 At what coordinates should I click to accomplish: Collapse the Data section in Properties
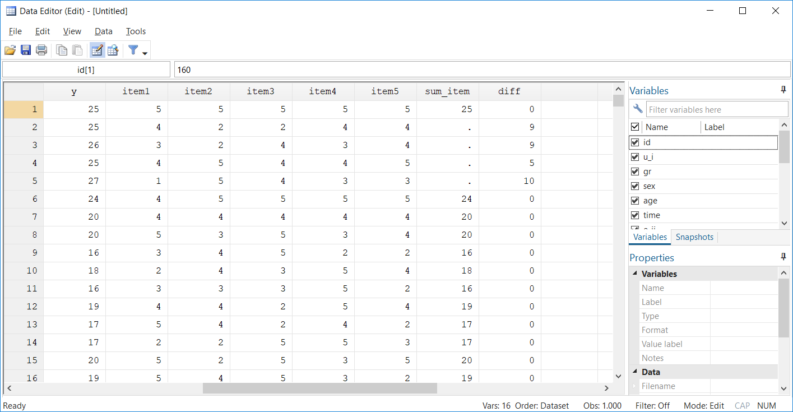[x=635, y=372]
